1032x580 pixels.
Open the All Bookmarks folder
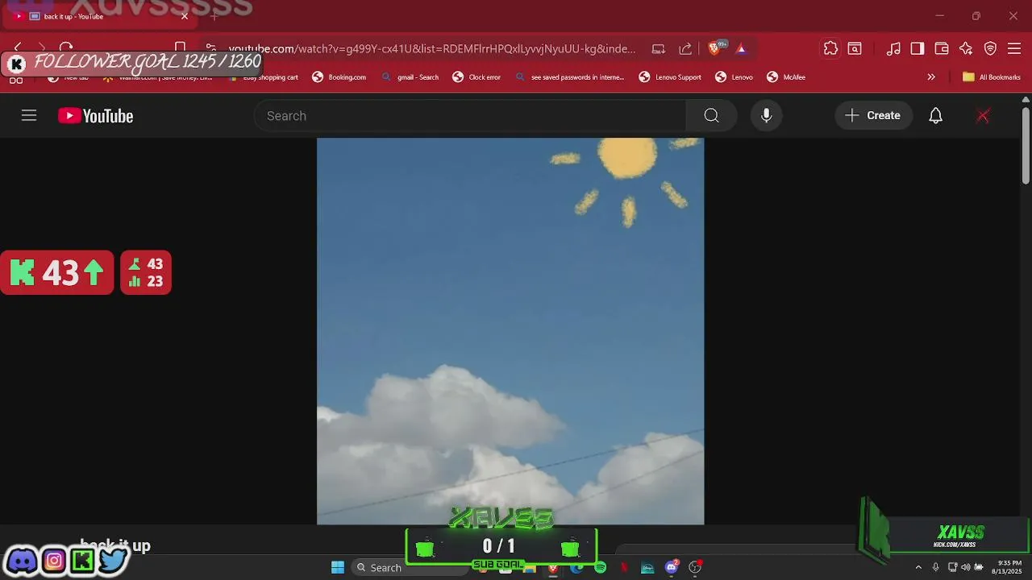[x=992, y=77]
